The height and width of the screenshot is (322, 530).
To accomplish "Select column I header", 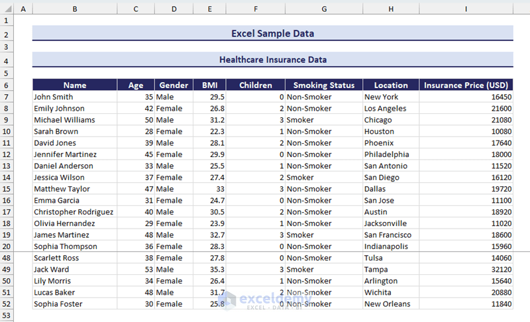I will pyautogui.click(x=466, y=9).
